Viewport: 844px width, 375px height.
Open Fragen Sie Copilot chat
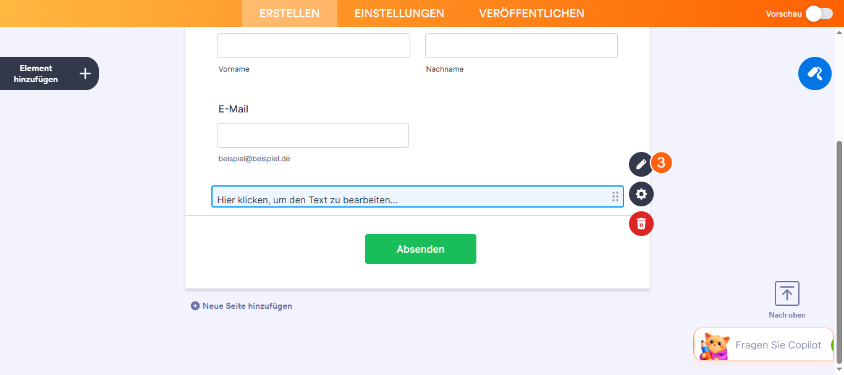coord(764,345)
